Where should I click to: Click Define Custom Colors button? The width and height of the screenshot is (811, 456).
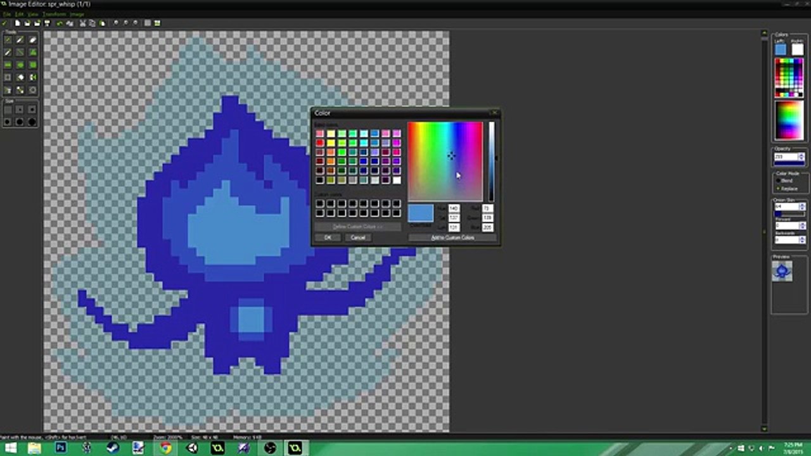click(x=357, y=227)
